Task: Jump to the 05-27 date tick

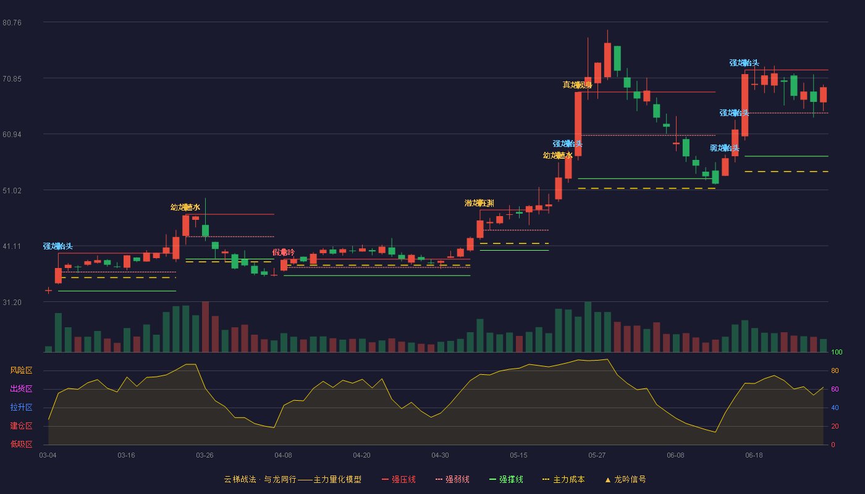Action: [x=597, y=455]
